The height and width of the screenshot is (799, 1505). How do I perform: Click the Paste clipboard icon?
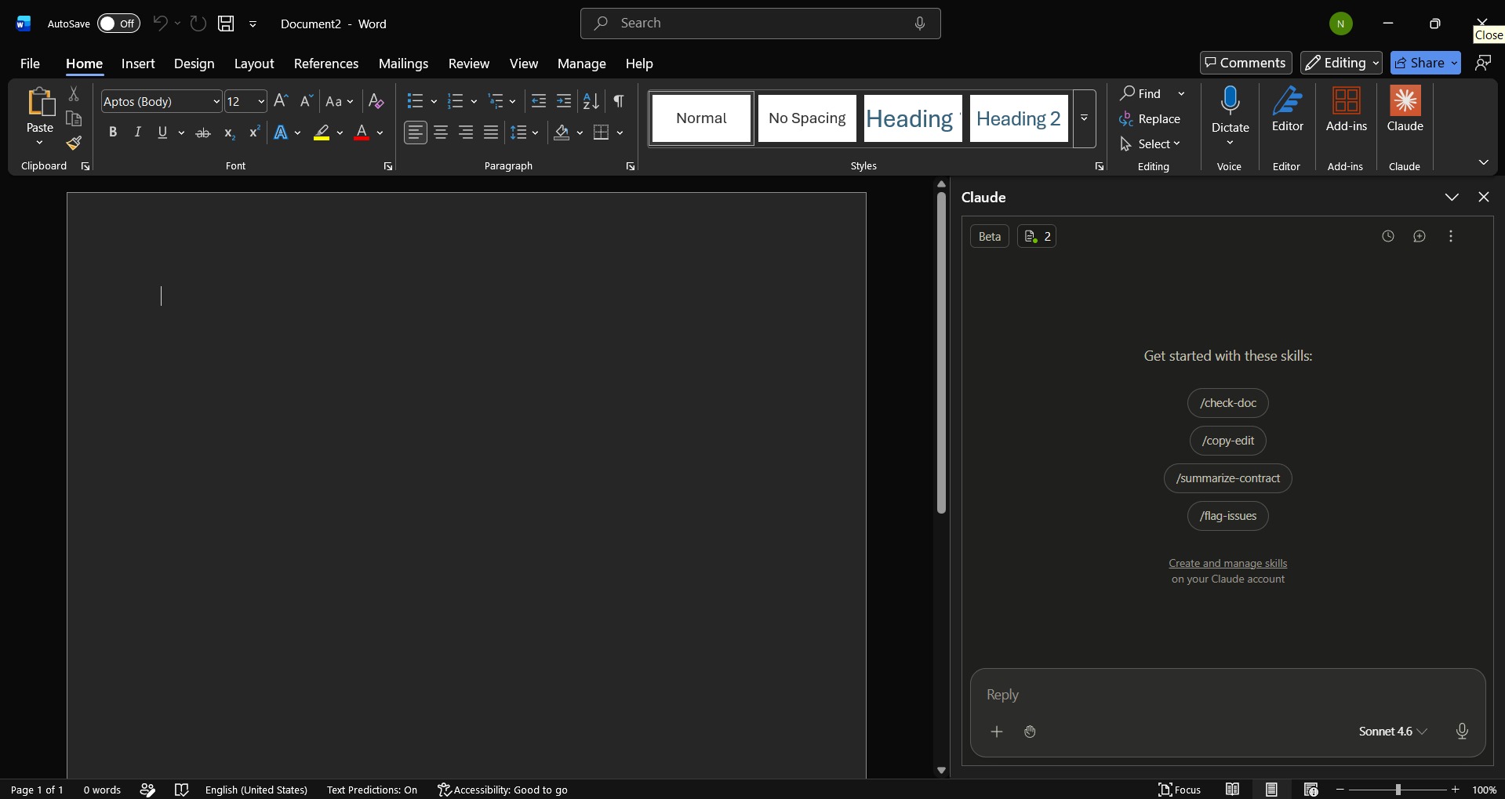click(x=40, y=102)
